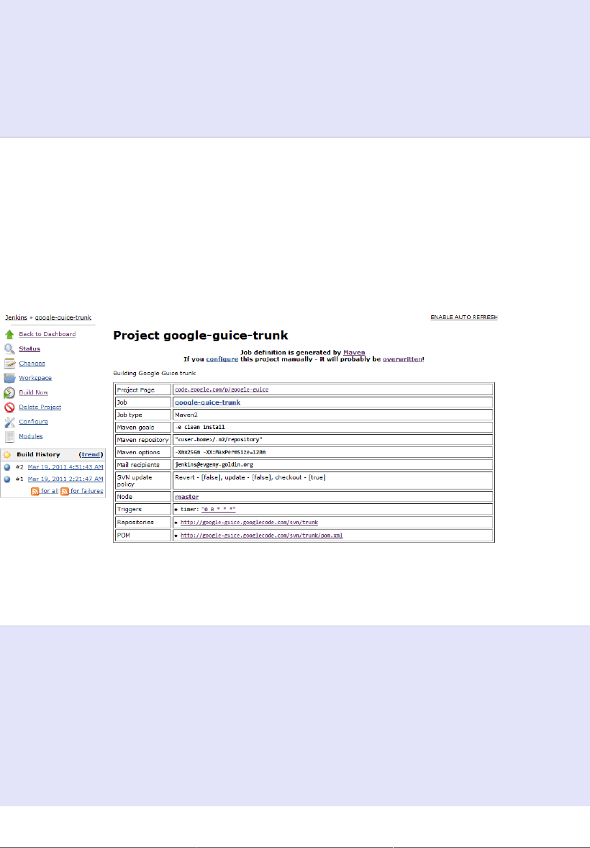Click the Status magnifier icon

9,349
